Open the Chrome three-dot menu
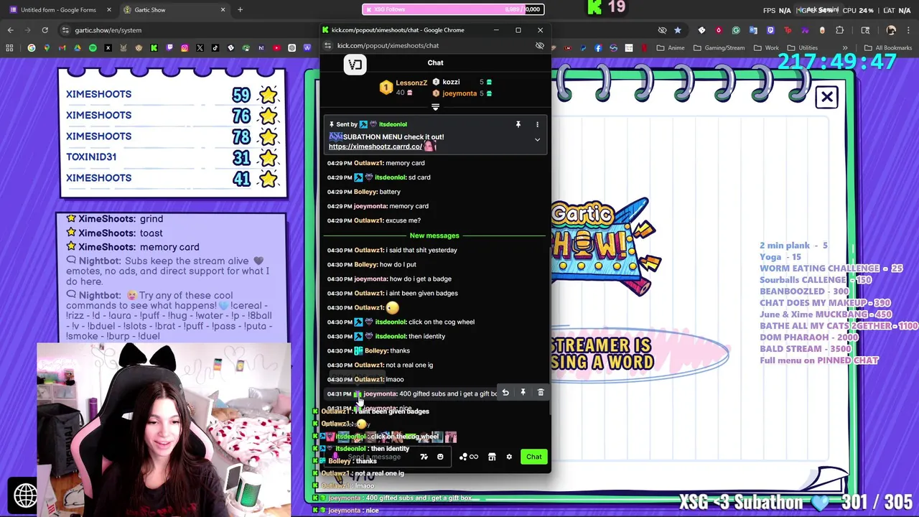 point(908,30)
